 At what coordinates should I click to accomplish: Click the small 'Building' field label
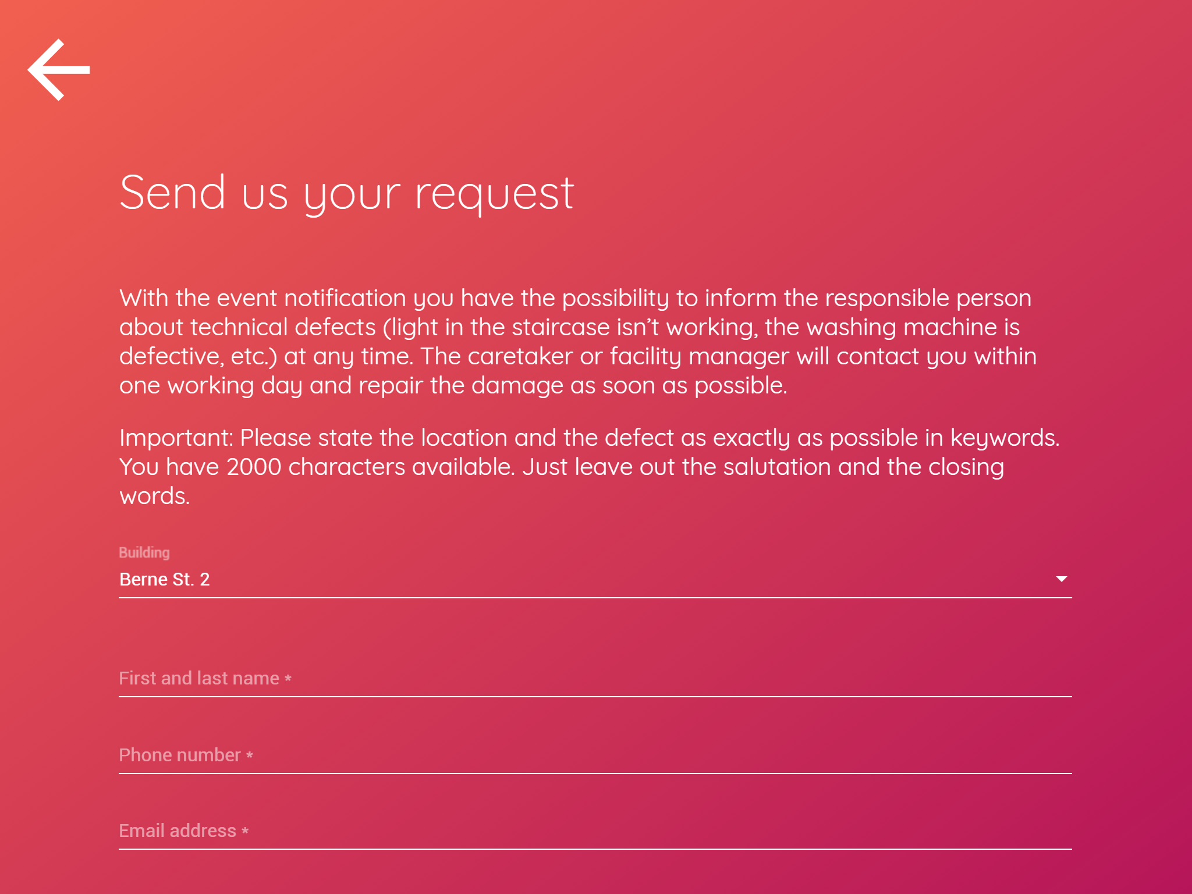[144, 552]
